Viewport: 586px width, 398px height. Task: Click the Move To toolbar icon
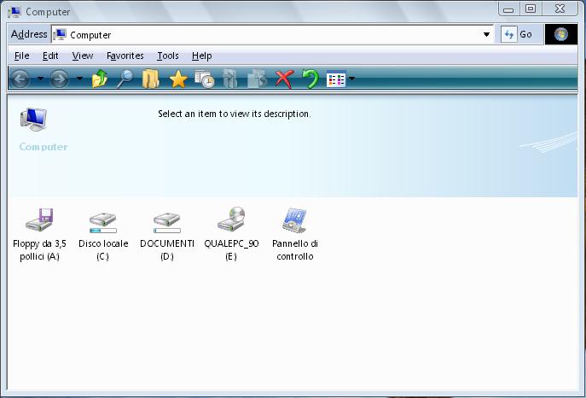click(230, 79)
